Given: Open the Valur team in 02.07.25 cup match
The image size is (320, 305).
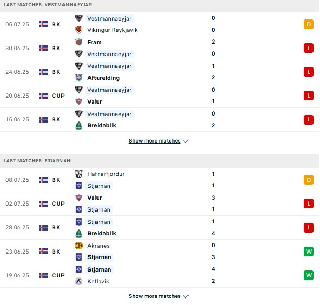Looking at the screenshot, I should point(94,198).
